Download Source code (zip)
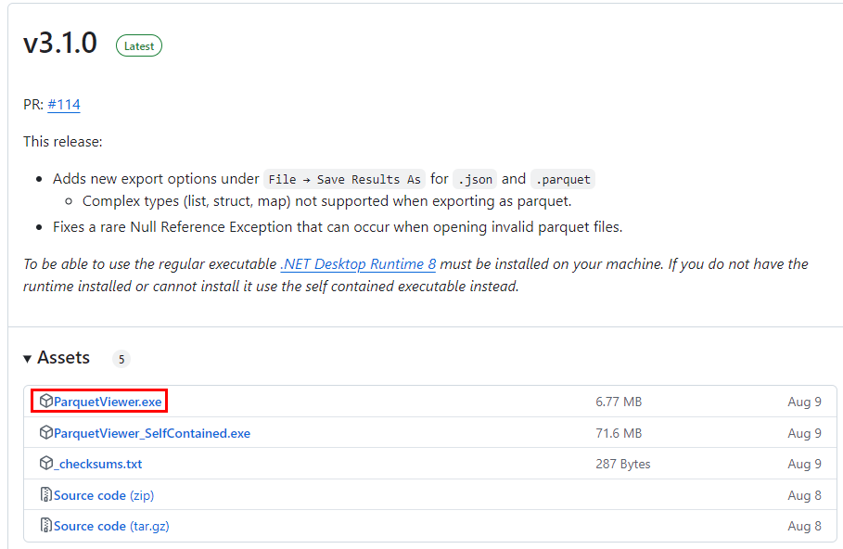The width and height of the screenshot is (843, 549). tap(104, 495)
